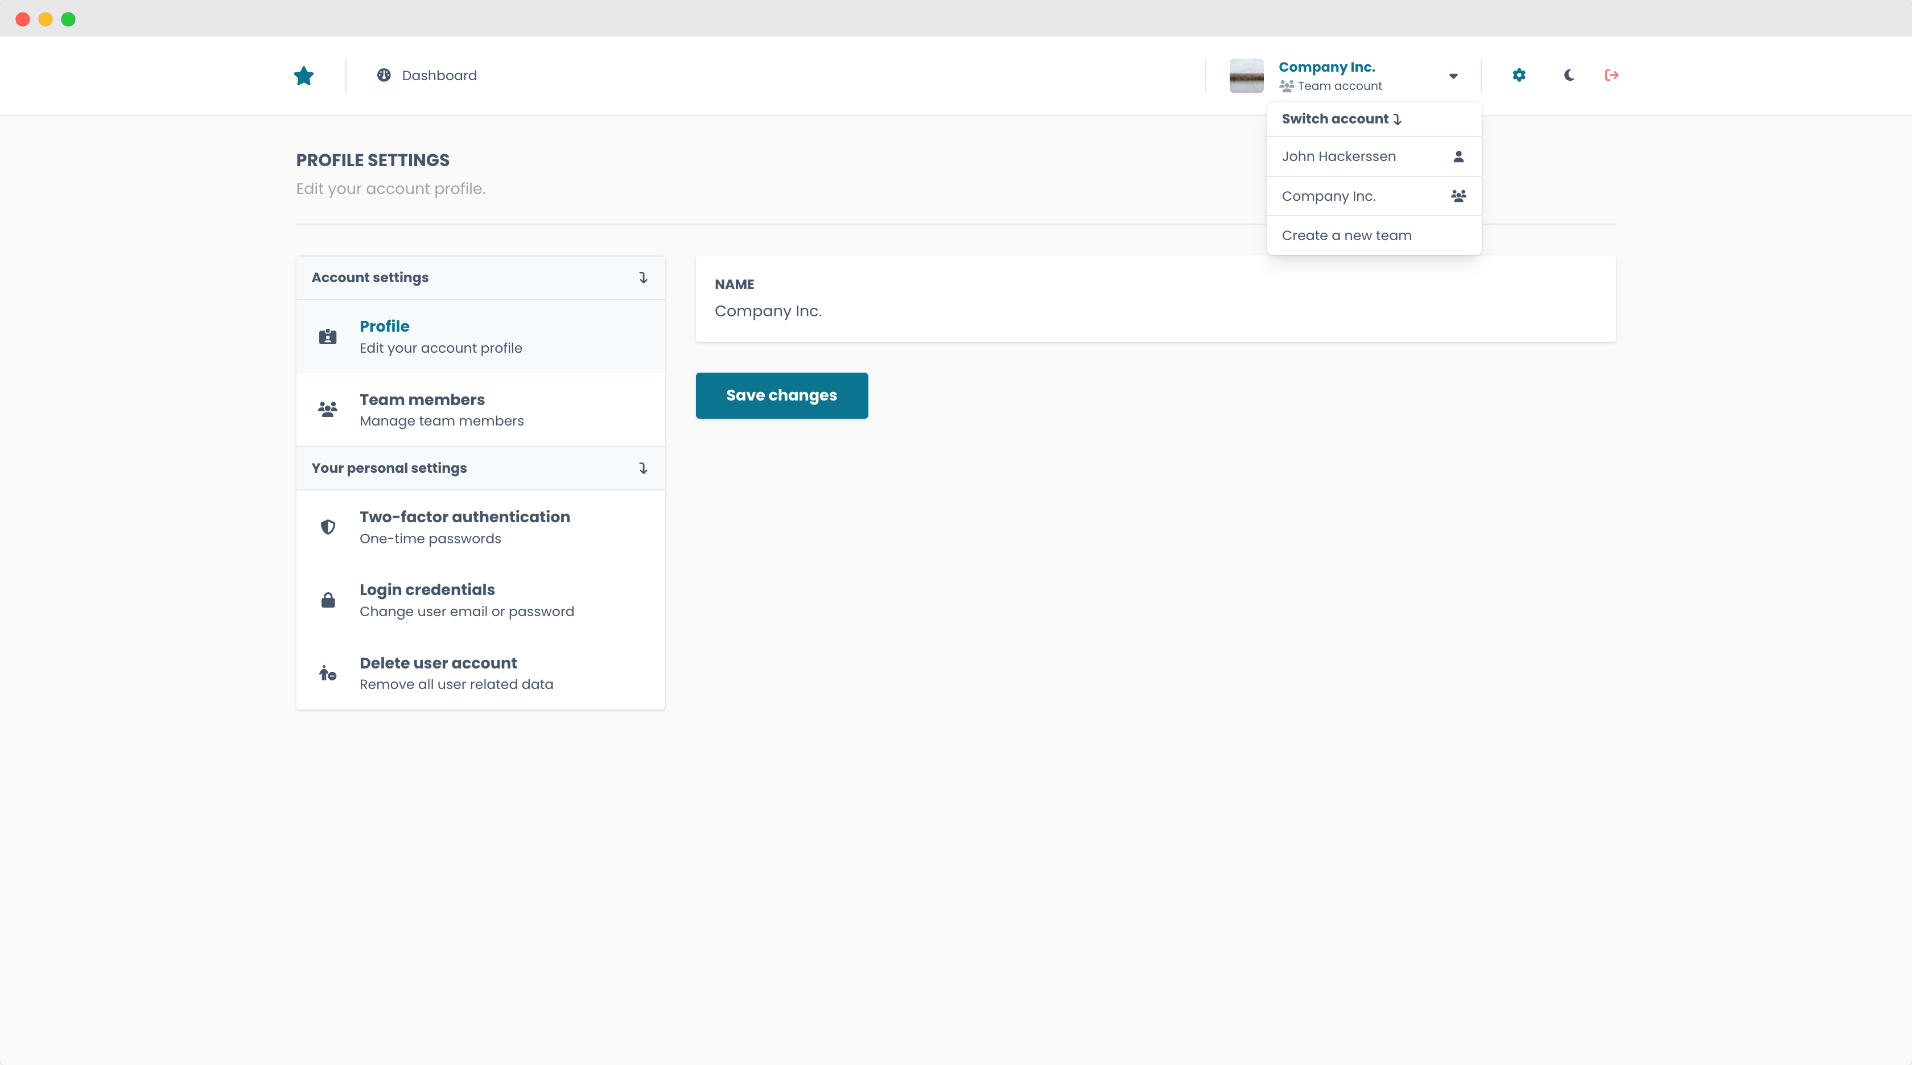Open settings via the gear icon
Viewport: 1912px width, 1065px height.
[1519, 75]
